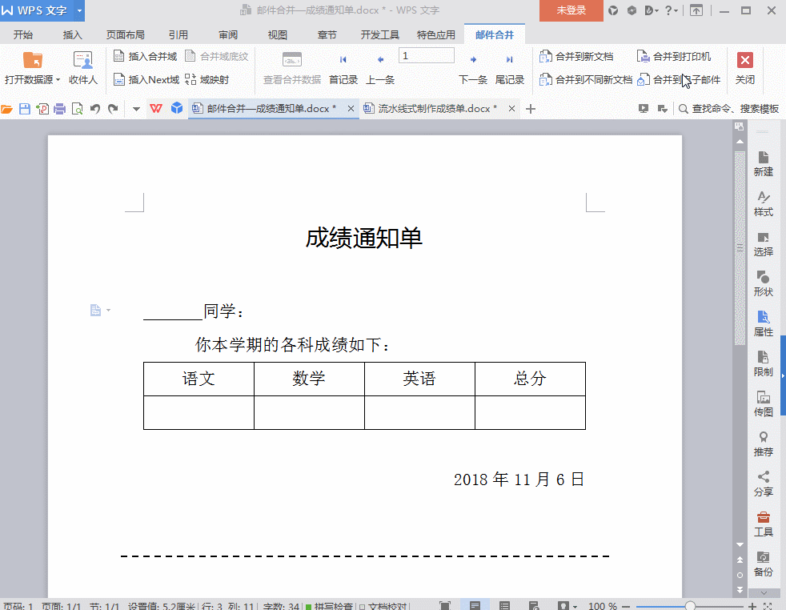The image size is (786, 610).
Task: Open the 选择 selection sidebar panel
Action: [x=764, y=244]
